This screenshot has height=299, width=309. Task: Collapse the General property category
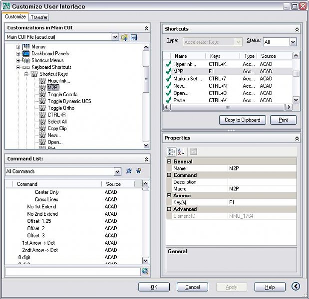tap(169, 161)
